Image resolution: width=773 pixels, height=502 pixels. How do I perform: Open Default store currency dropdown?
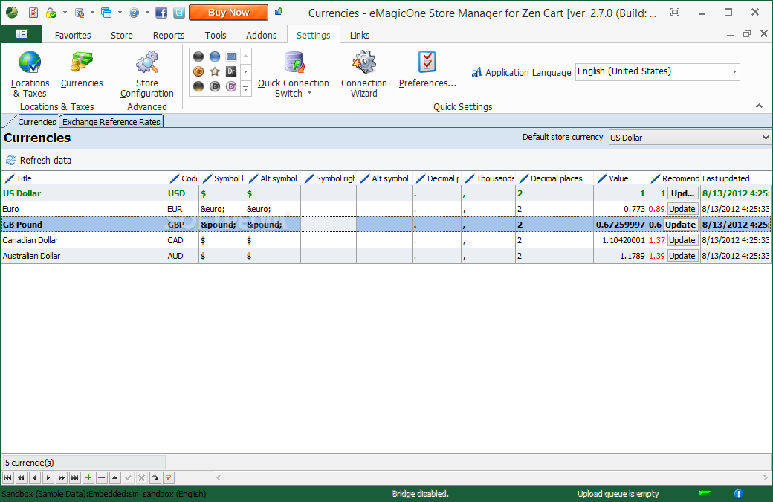click(765, 138)
